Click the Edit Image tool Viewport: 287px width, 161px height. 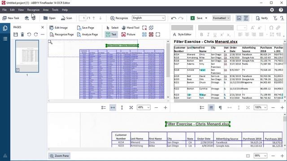pyautogui.click(x=59, y=28)
